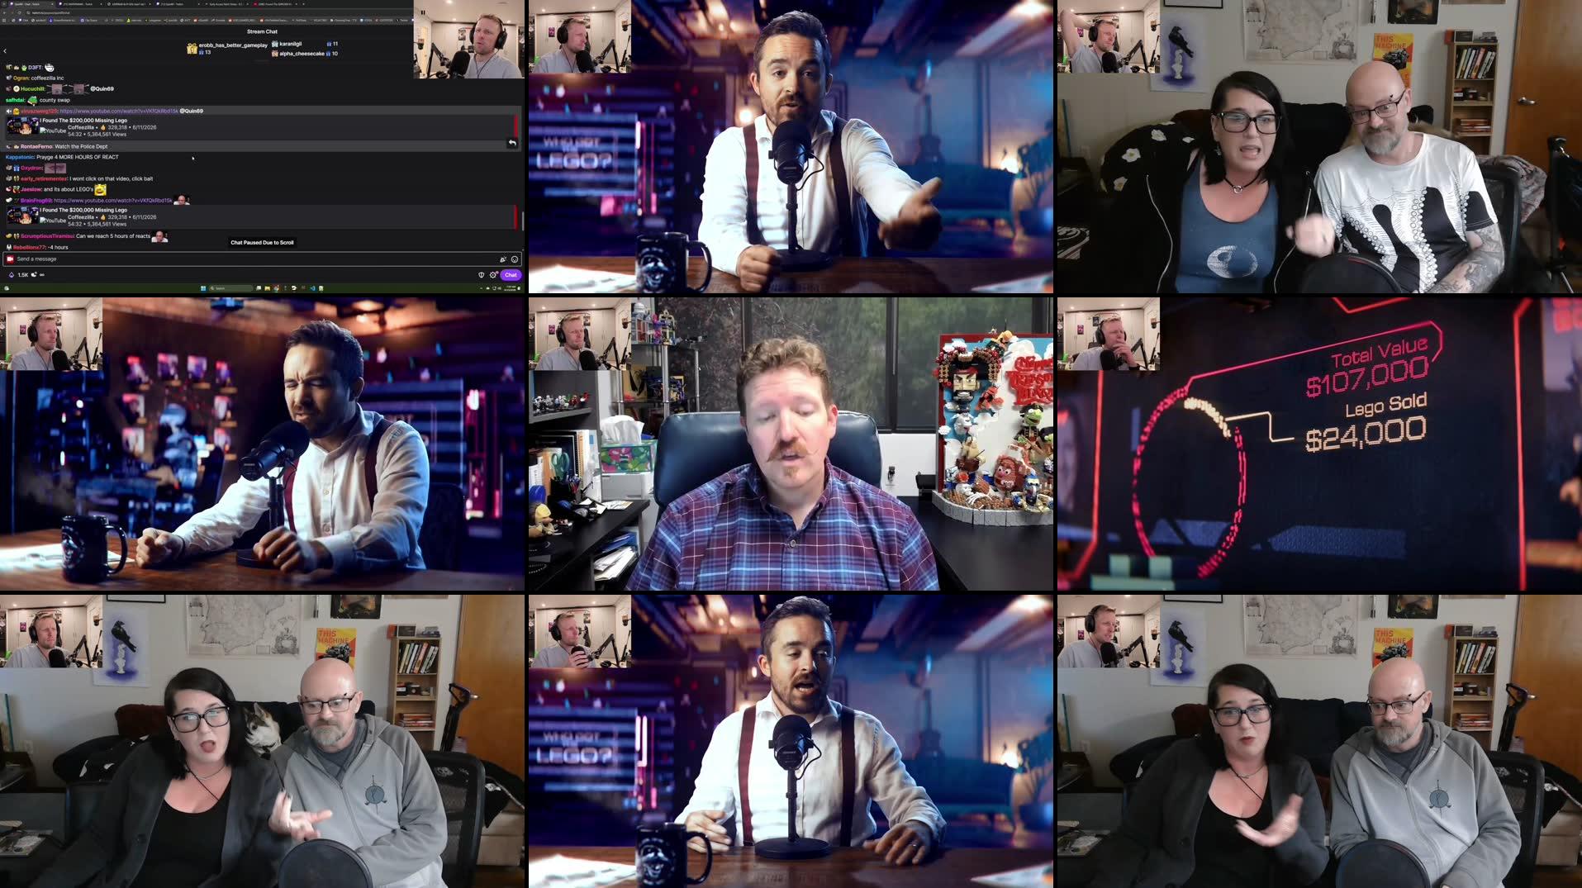1582x888 pixels.
Task: Click the Bits cheer icon in message box
Action: click(x=501, y=259)
